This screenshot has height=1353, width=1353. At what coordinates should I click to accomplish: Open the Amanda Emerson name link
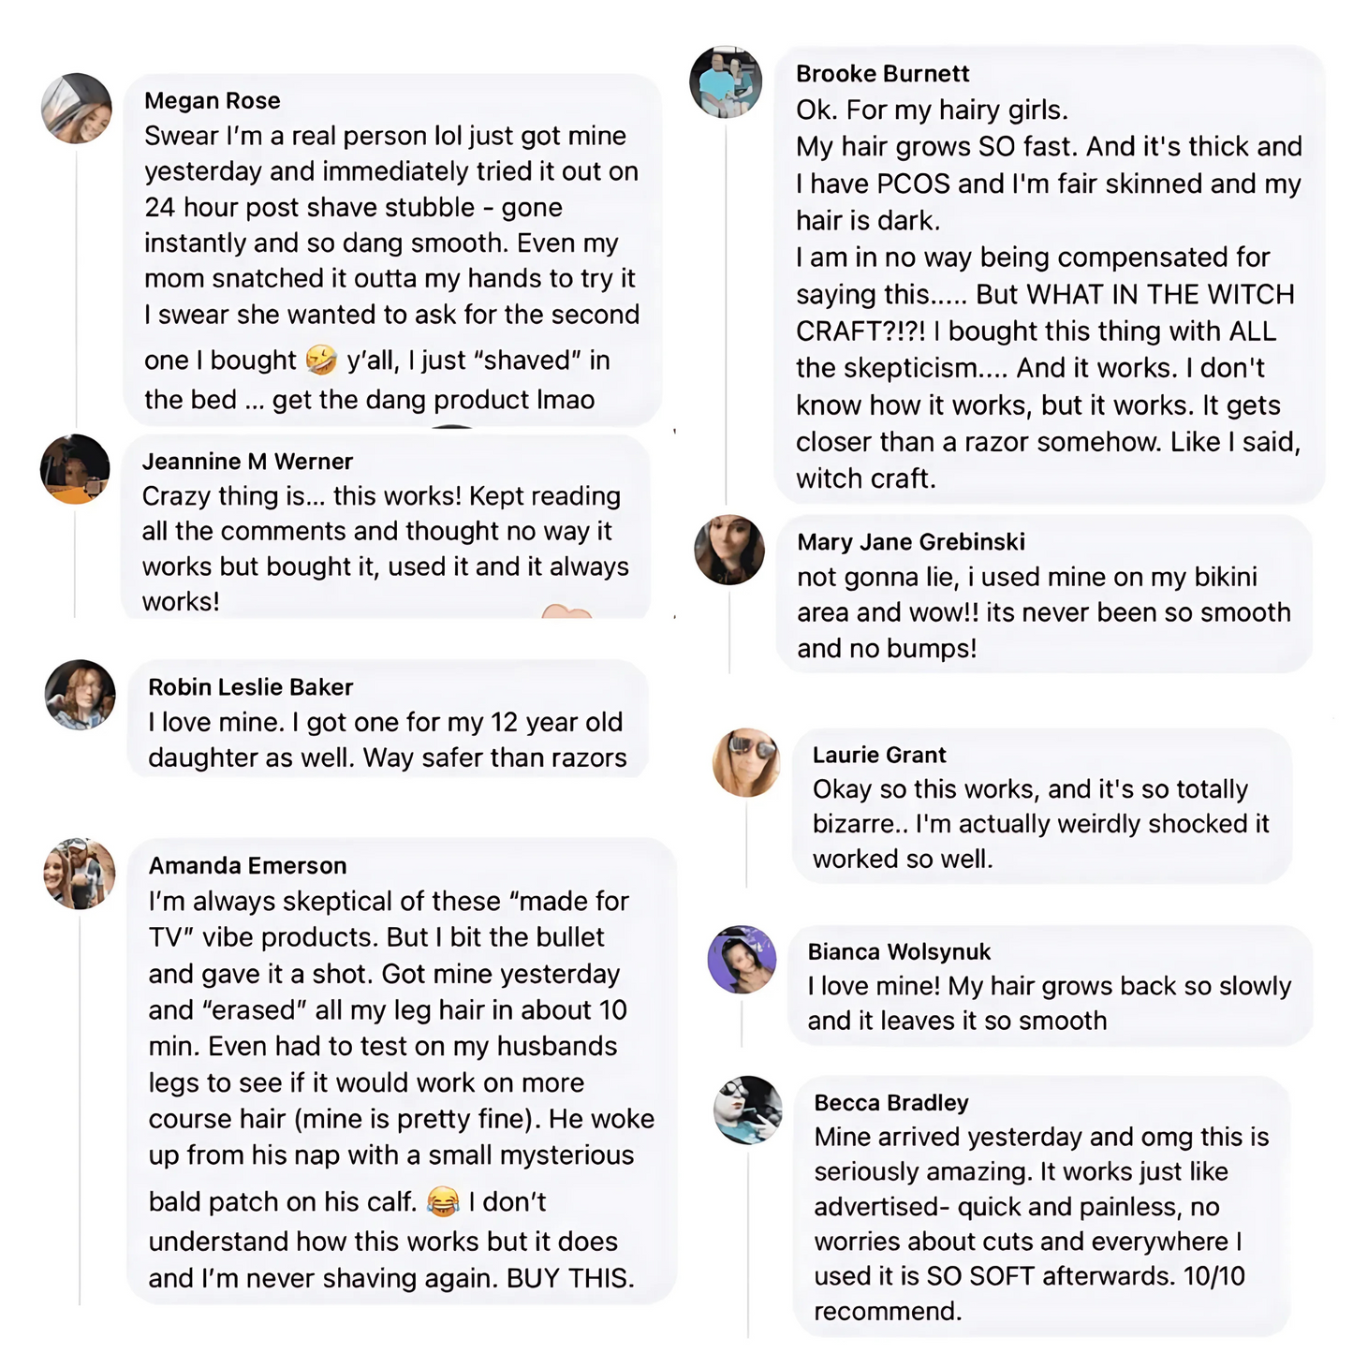pyautogui.click(x=248, y=865)
